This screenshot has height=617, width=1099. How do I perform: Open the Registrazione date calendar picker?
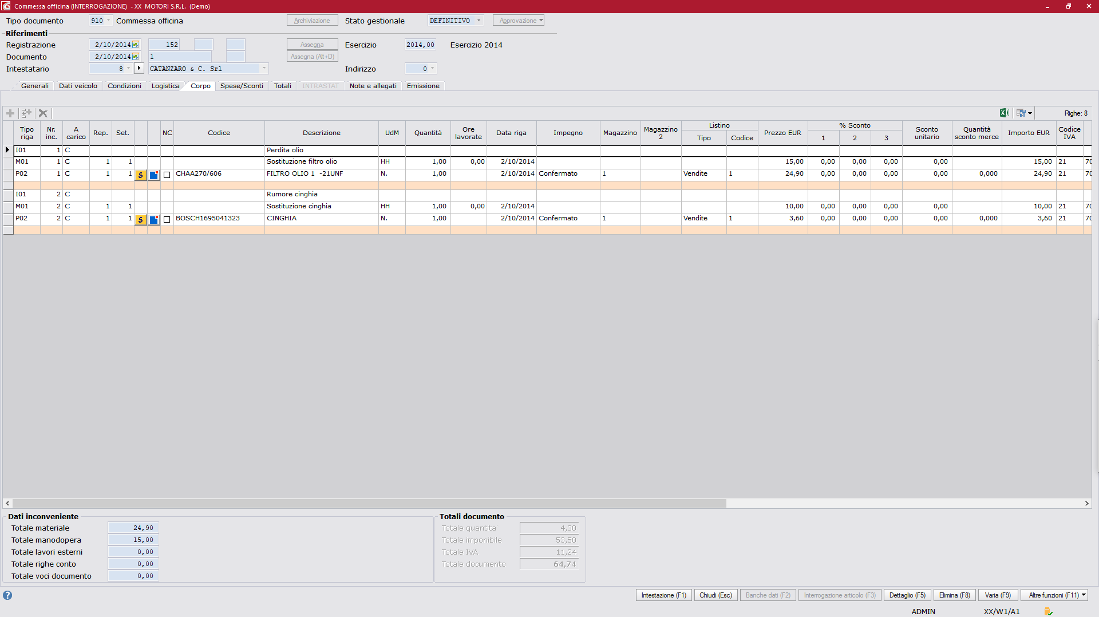136,45
